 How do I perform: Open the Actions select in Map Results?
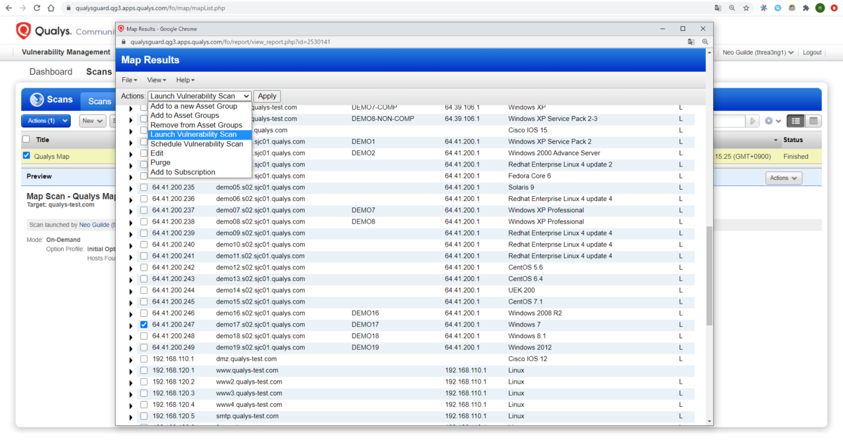tap(200, 96)
